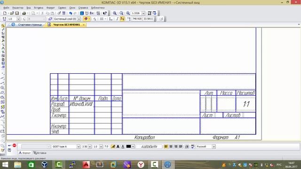Click the Y coordinate field 33.5811
The width and height of the screenshot is (301, 169).
click(148, 19)
